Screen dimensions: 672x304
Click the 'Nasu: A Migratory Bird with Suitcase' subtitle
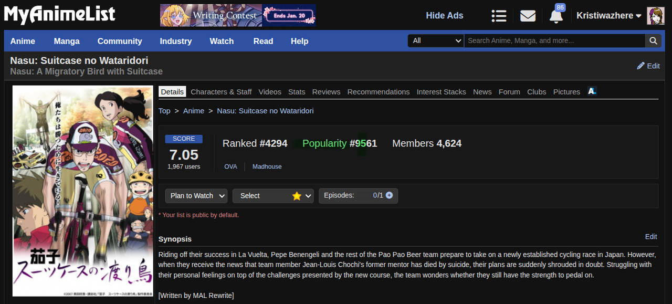(x=87, y=71)
